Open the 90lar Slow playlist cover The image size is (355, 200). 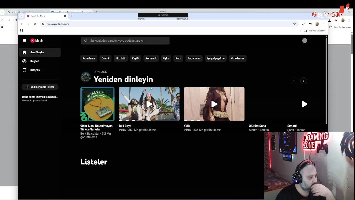97,104
